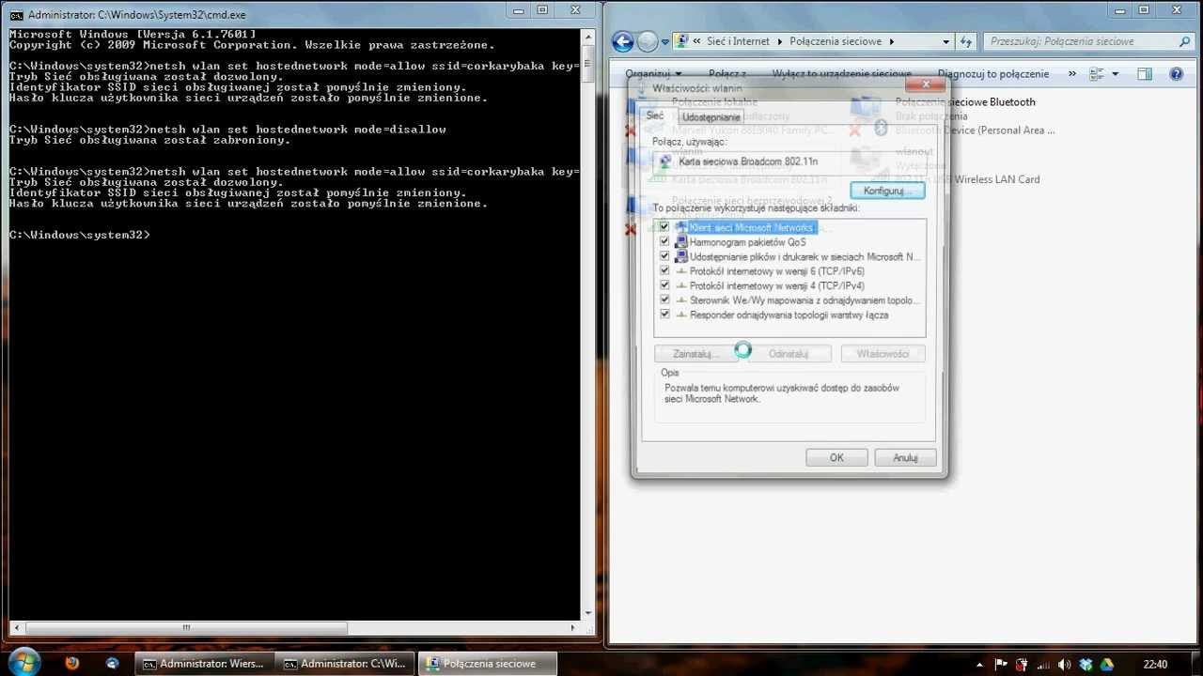Screen dimensions: 1203x676
Task: Refresh the Połączenia sieciowe address bar
Action: pyautogui.click(x=966, y=41)
